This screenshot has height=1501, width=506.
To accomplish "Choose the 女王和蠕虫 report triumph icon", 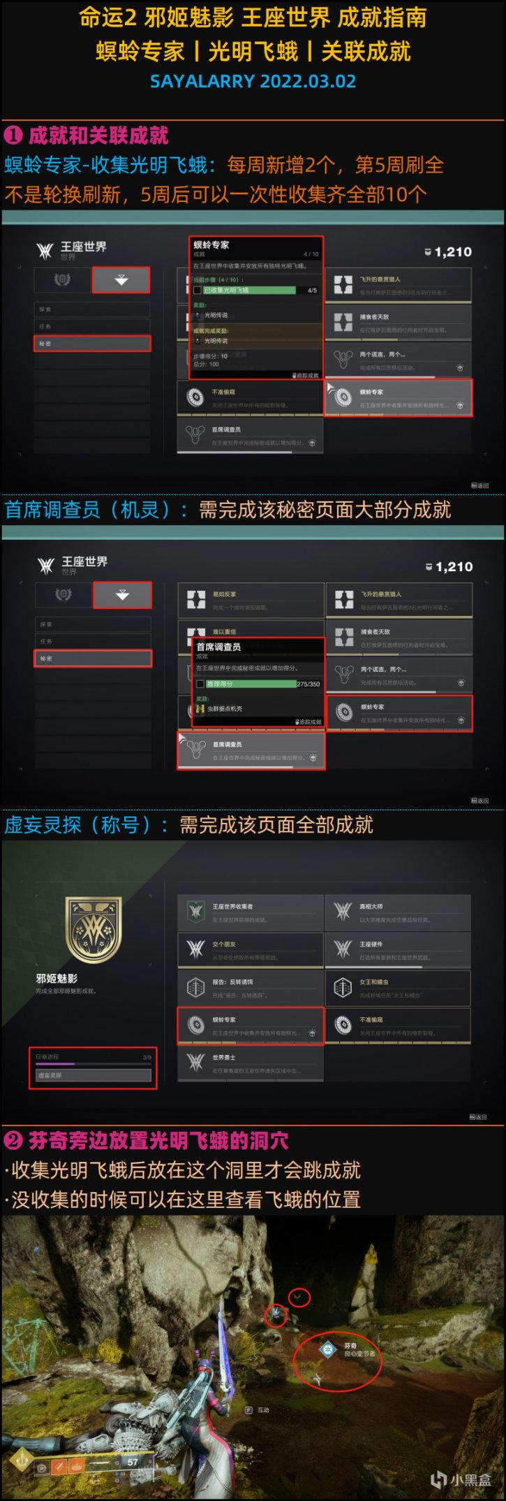I will (343, 988).
